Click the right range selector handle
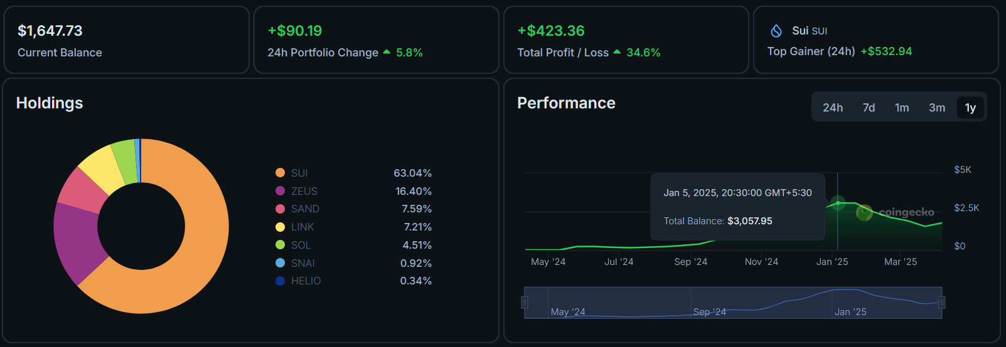The width and height of the screenshot is (1006, 347). pyautogui.click(x=942, y=303)
